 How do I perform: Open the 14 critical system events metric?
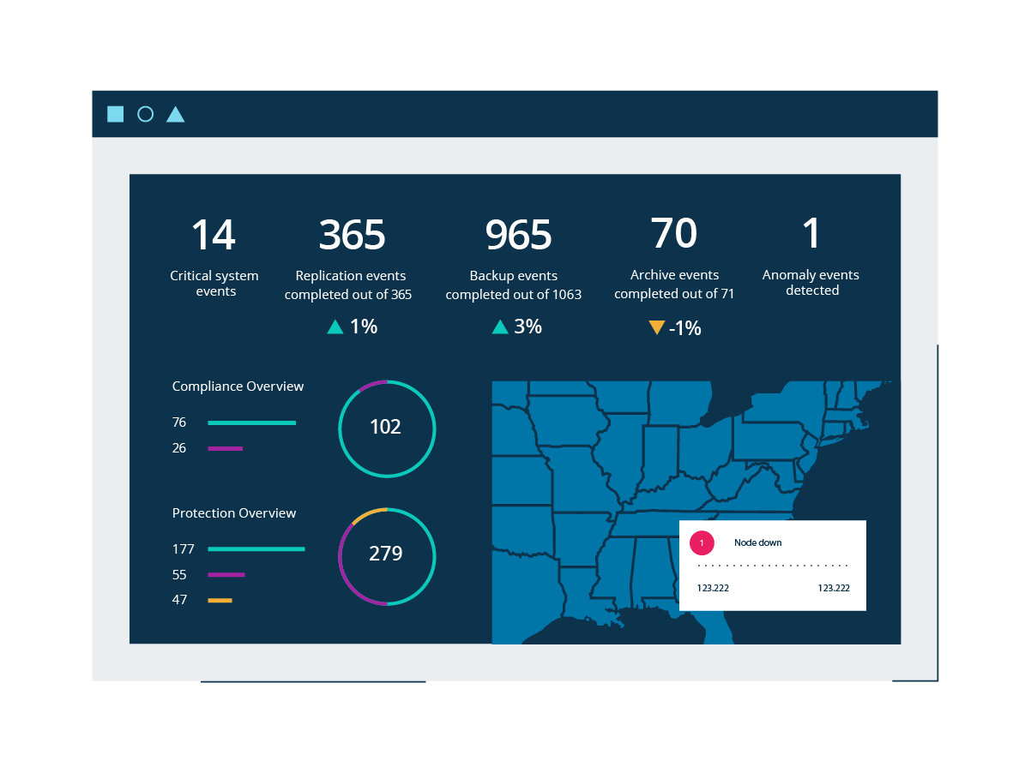click(x=214, y=235)
